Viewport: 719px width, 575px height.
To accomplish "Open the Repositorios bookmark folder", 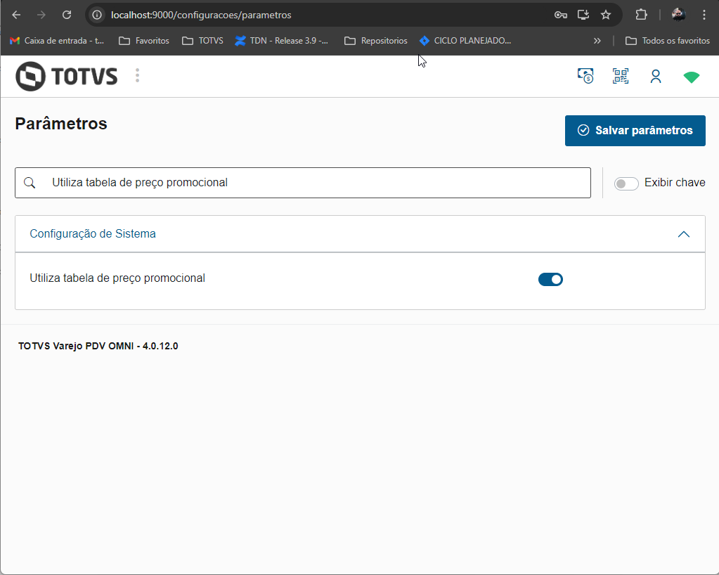I will (375, 40).
